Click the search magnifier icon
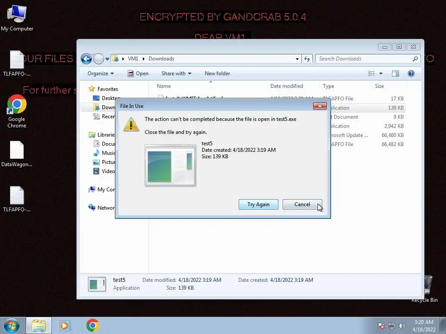 [415, 59]
